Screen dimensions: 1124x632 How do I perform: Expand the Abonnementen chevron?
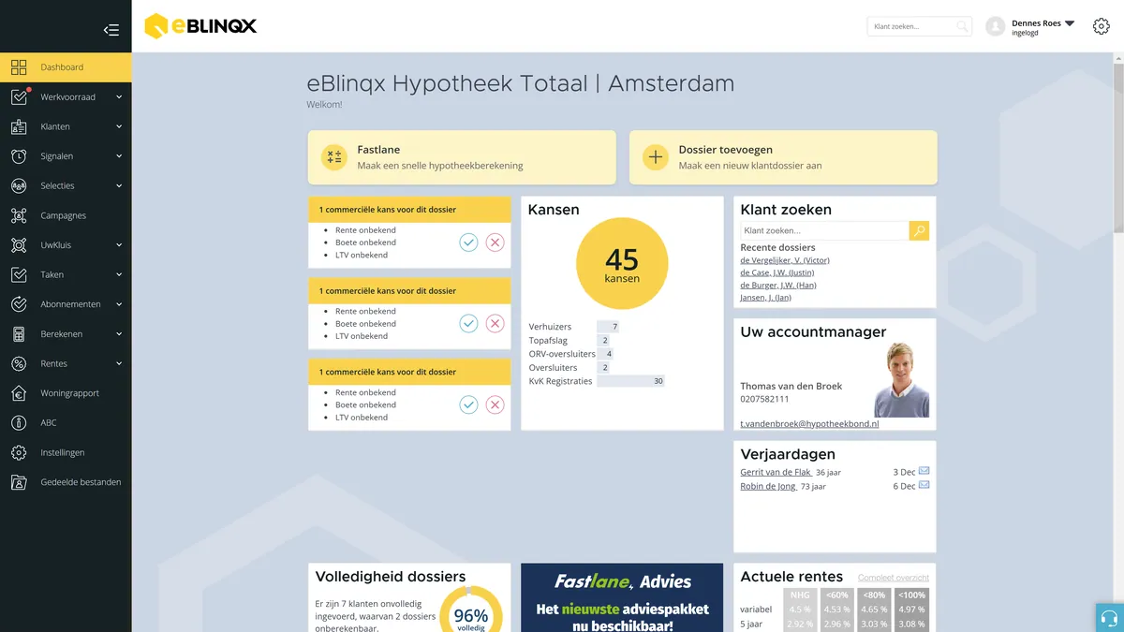119,304
